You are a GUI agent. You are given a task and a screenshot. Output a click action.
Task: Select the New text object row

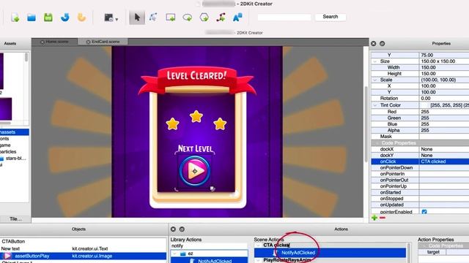[83, 248]
